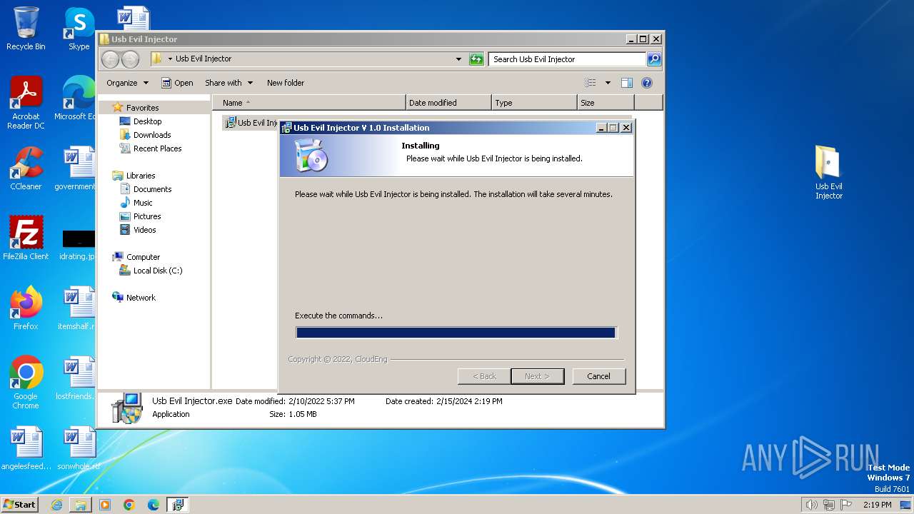Refresh the Usb Evil Injector folder view
Viewport: 914px width, 514px height.
(x=476, y=59)
